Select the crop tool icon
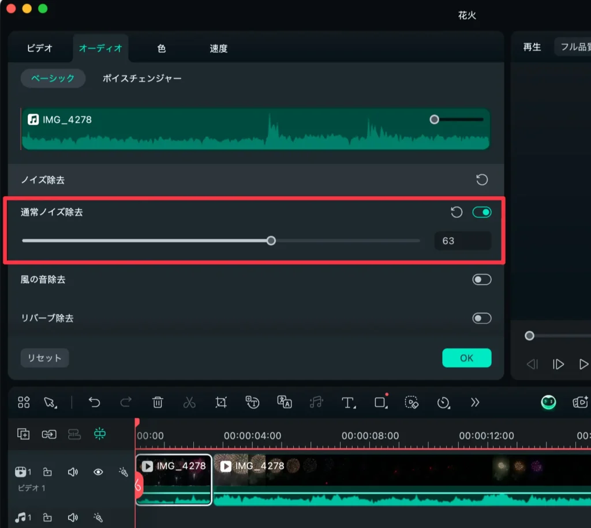The width and height of the screenshot is (591, 528). coord(221,403)
